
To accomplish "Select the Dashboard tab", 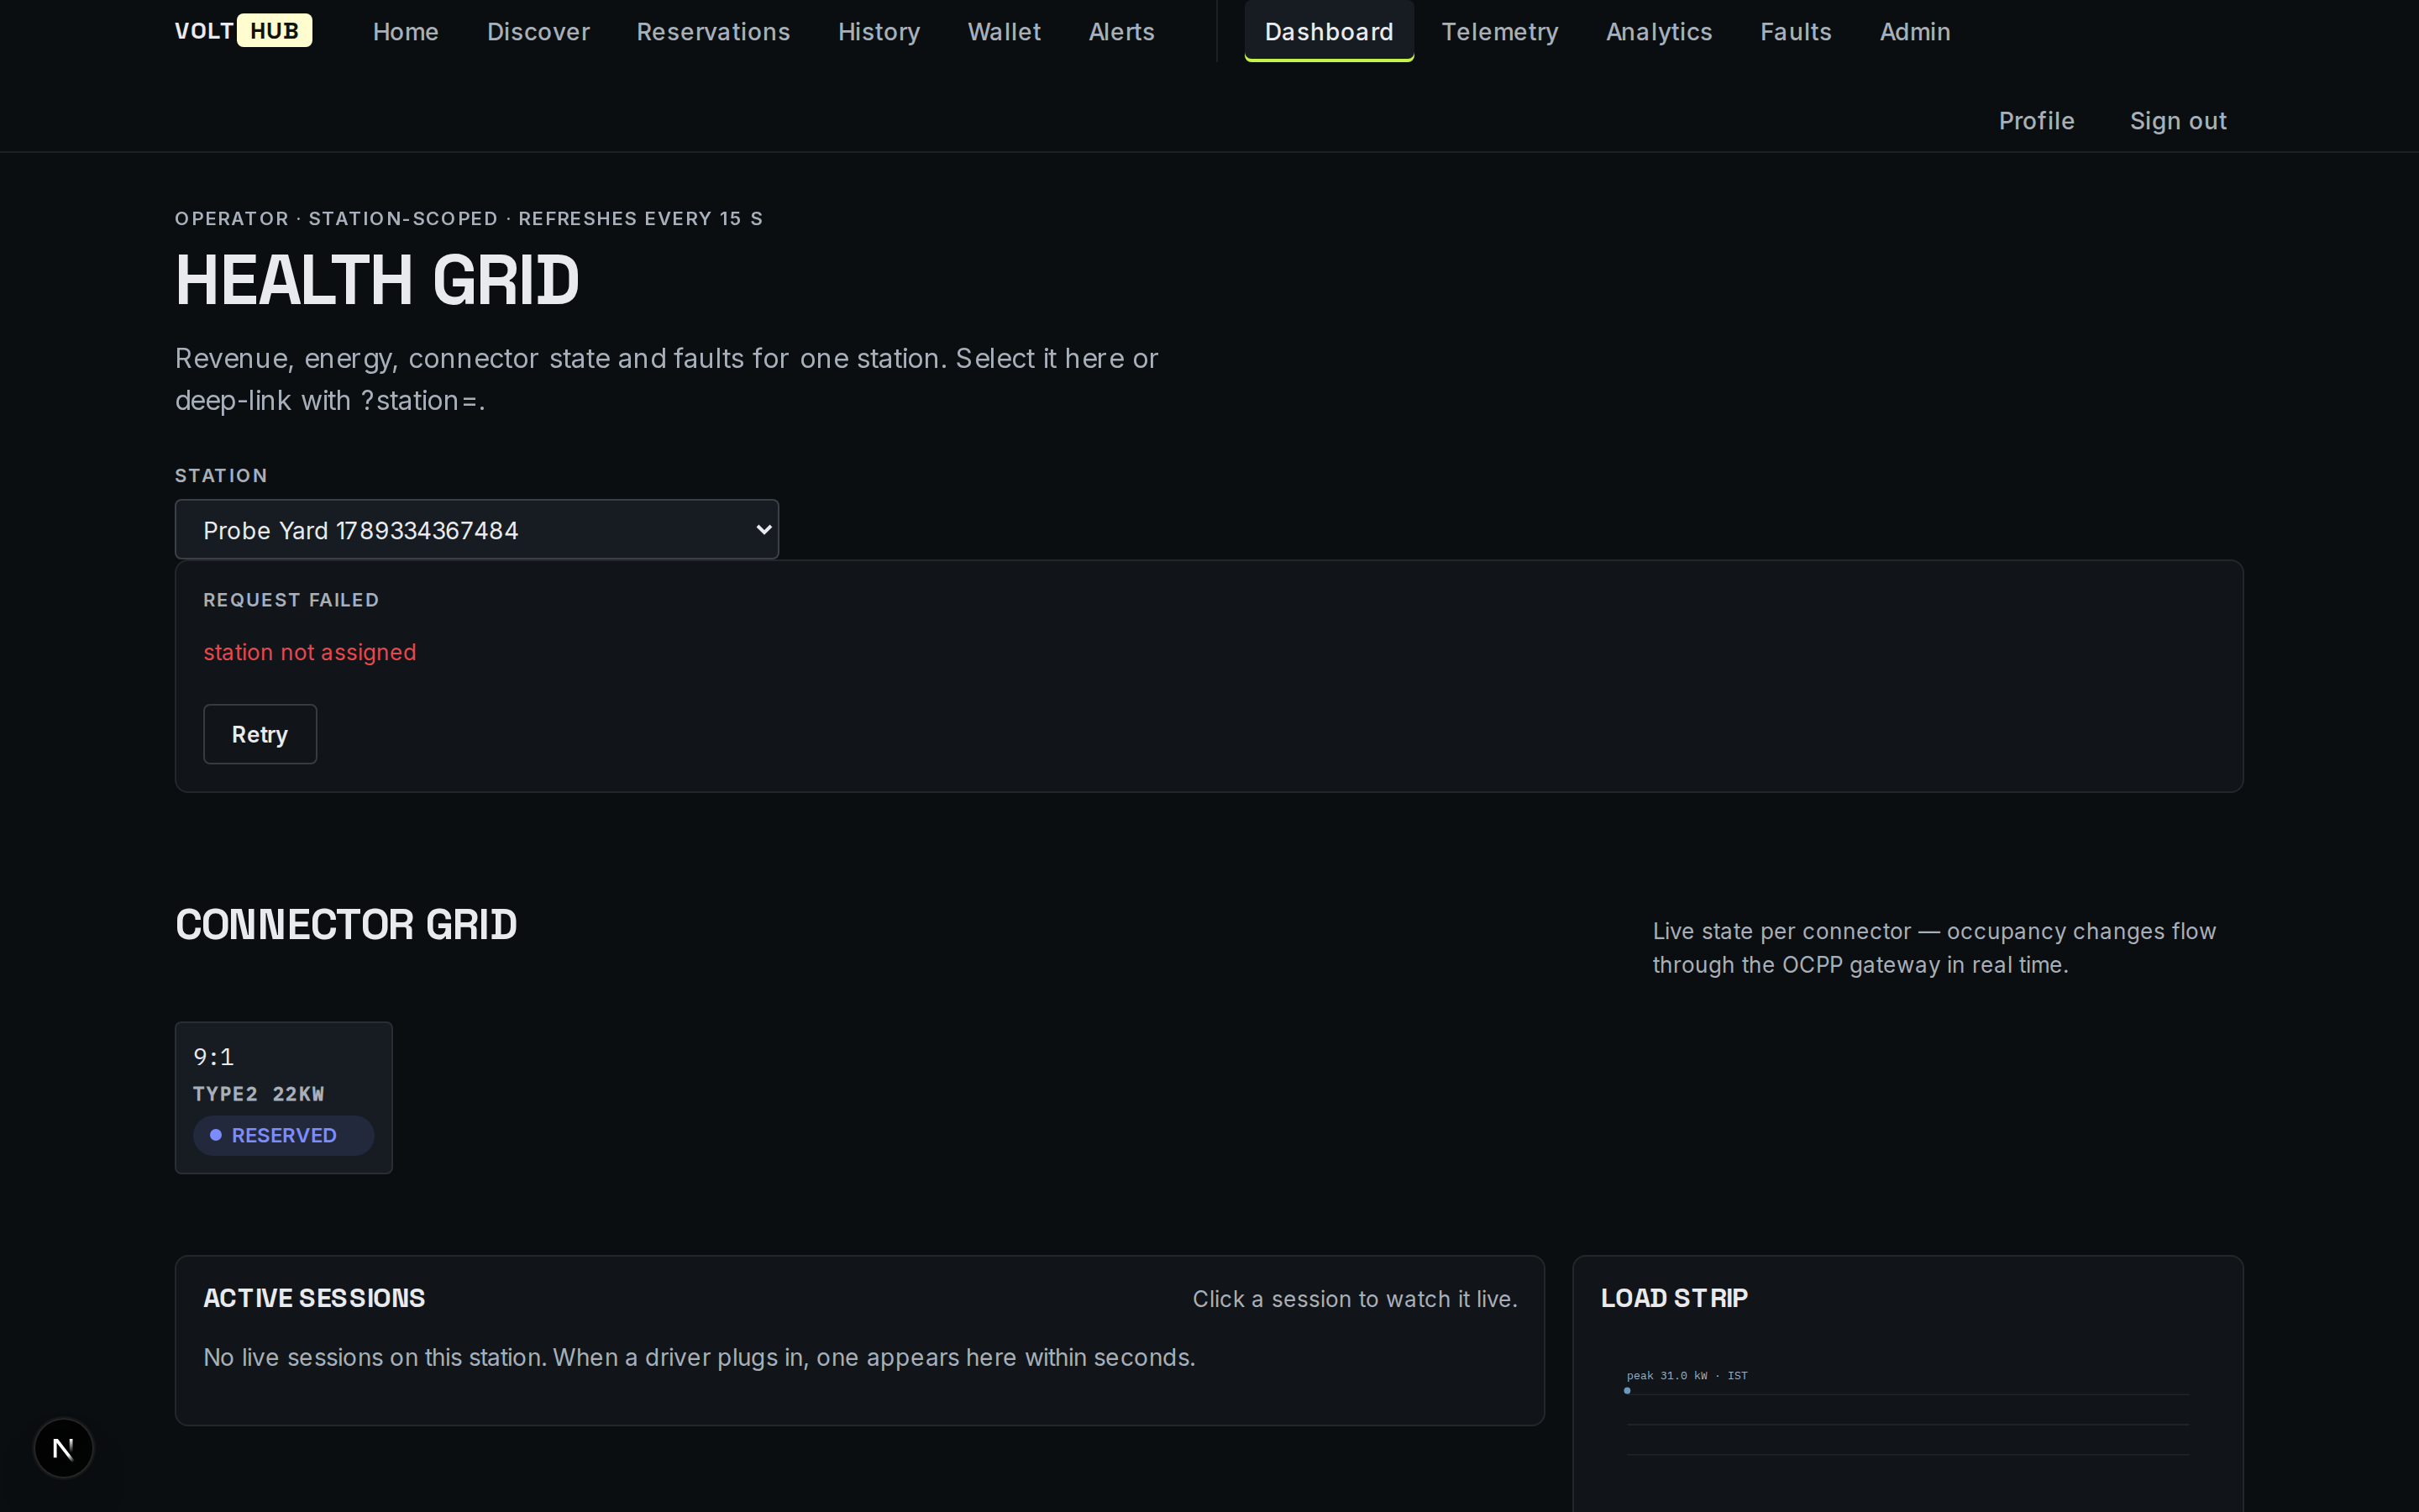I will point(1329,32).
